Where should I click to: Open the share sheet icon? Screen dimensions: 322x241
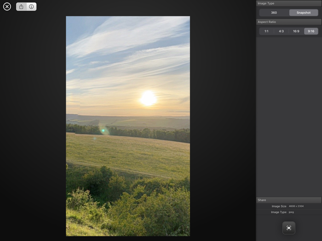pyautogui.click(x=21, y=7)
